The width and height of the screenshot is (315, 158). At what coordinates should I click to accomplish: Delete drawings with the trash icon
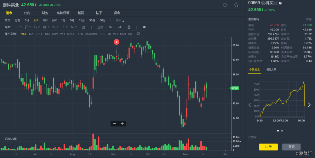tap(129, 27)
